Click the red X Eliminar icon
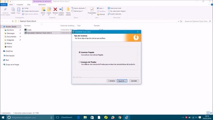Screen dimensions: 213x120 (55, 9)
